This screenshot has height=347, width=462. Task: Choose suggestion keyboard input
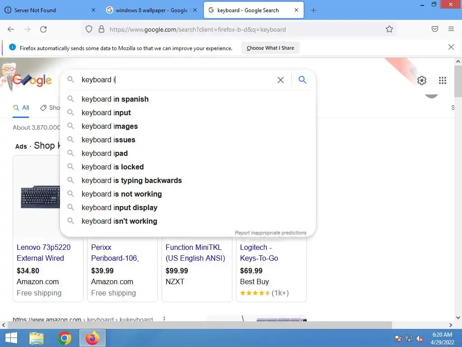pyautogui.click(x=188, y=113)
